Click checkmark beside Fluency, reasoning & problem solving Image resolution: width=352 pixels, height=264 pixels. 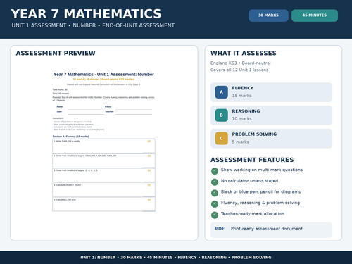(215, 204)
